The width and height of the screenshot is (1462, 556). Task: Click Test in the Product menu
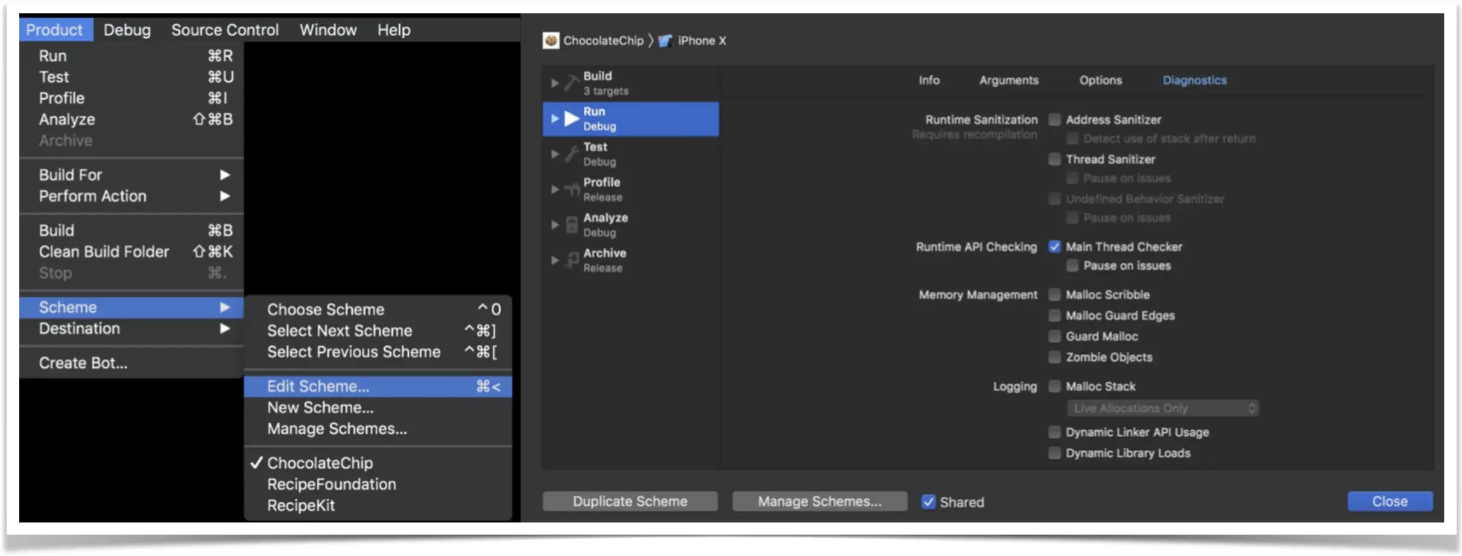point(131,77)
